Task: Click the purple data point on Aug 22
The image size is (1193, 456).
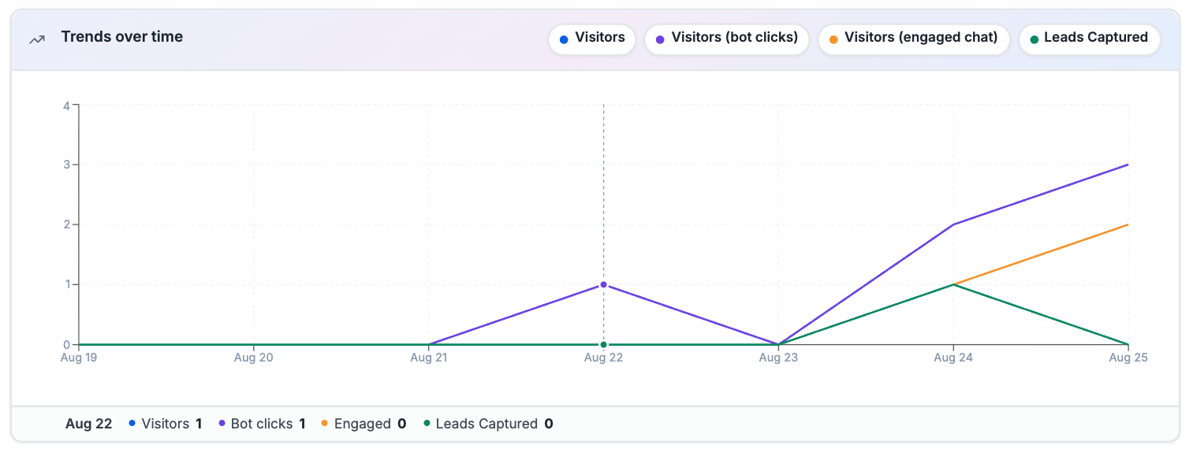Action: (603, 284)
